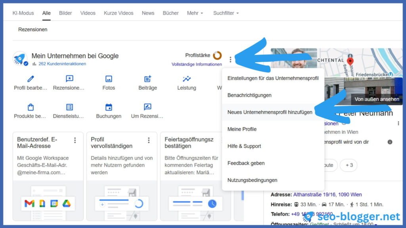Switch to Bücher tab
This screenshot has width=406, height=228.
pos(170,13)
